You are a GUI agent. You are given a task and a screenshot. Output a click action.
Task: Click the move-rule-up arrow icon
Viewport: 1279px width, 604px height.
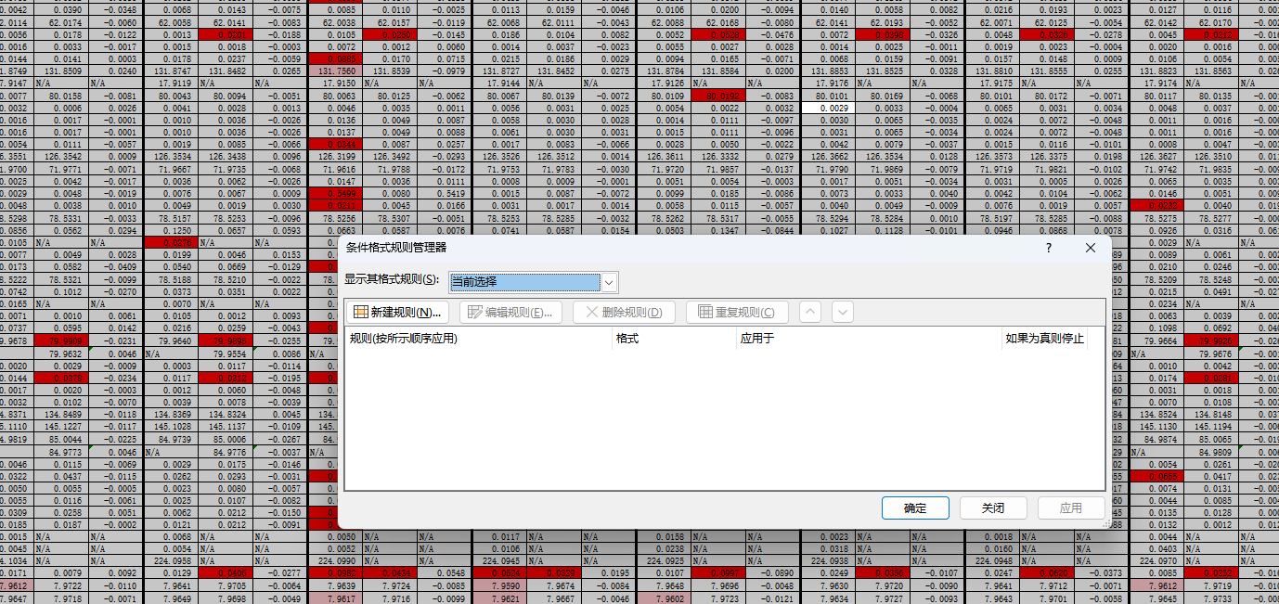(x=809, y=313)
